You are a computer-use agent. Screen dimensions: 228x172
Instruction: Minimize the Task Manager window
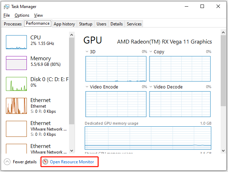click(187, 6)
